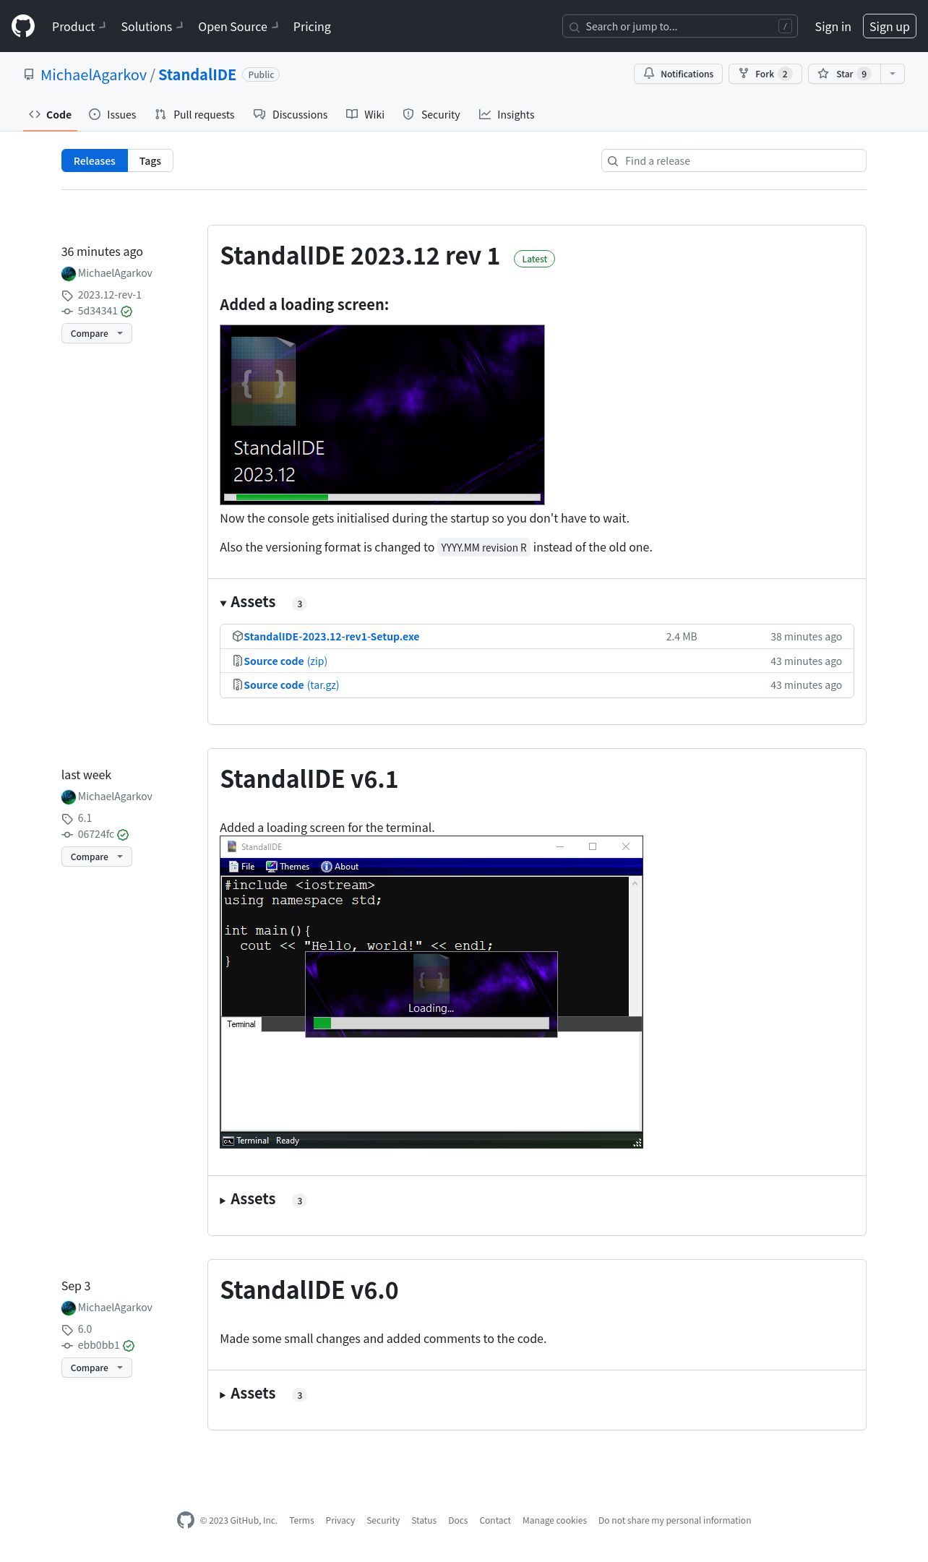Click the Search or jump to field

680,27
